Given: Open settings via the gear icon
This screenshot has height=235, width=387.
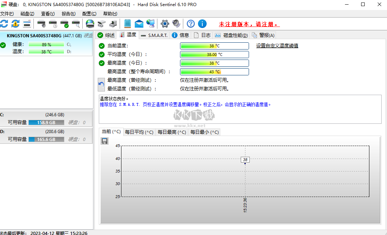Looking at the screenshot, I should click(165, 24).
